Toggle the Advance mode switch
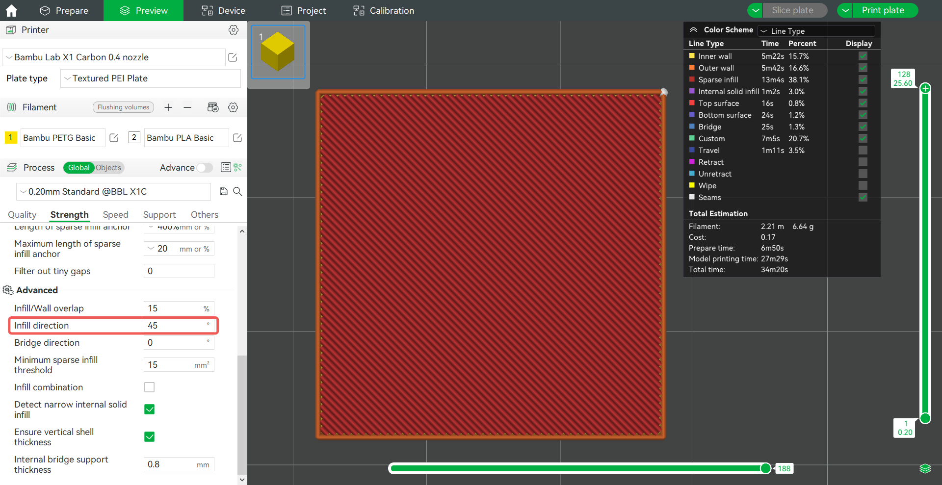942x485 pixels. (x=205, y=168)
